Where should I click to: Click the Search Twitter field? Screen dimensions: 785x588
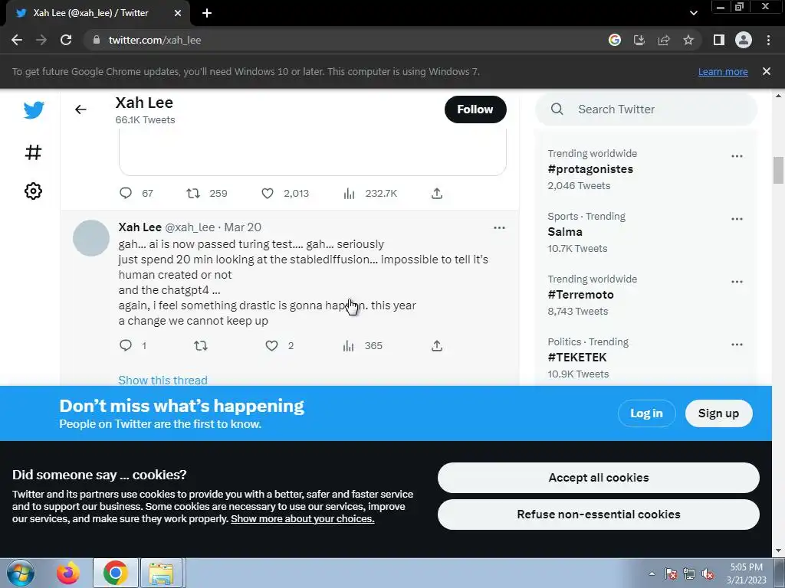[645, 109]
